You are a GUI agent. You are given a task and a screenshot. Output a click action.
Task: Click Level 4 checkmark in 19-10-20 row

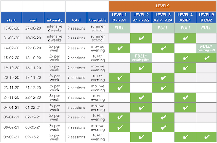click(186, 68)
